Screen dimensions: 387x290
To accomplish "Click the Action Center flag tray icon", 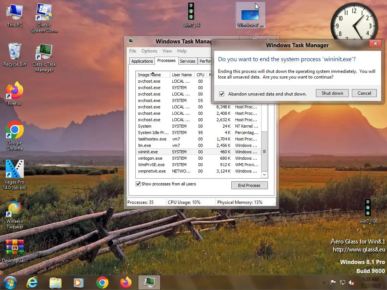I will tap(333, 282).
